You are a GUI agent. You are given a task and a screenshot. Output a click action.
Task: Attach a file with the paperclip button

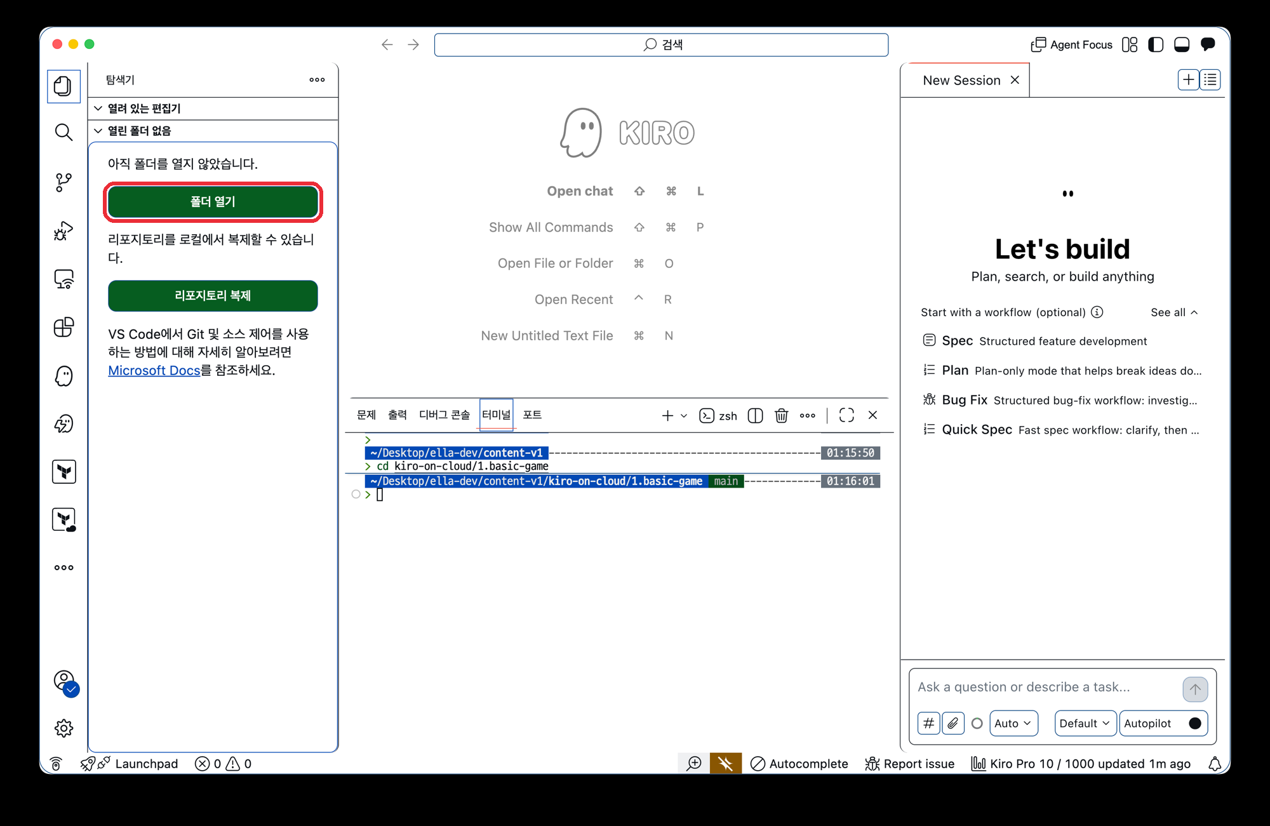(x=953, y=723)
